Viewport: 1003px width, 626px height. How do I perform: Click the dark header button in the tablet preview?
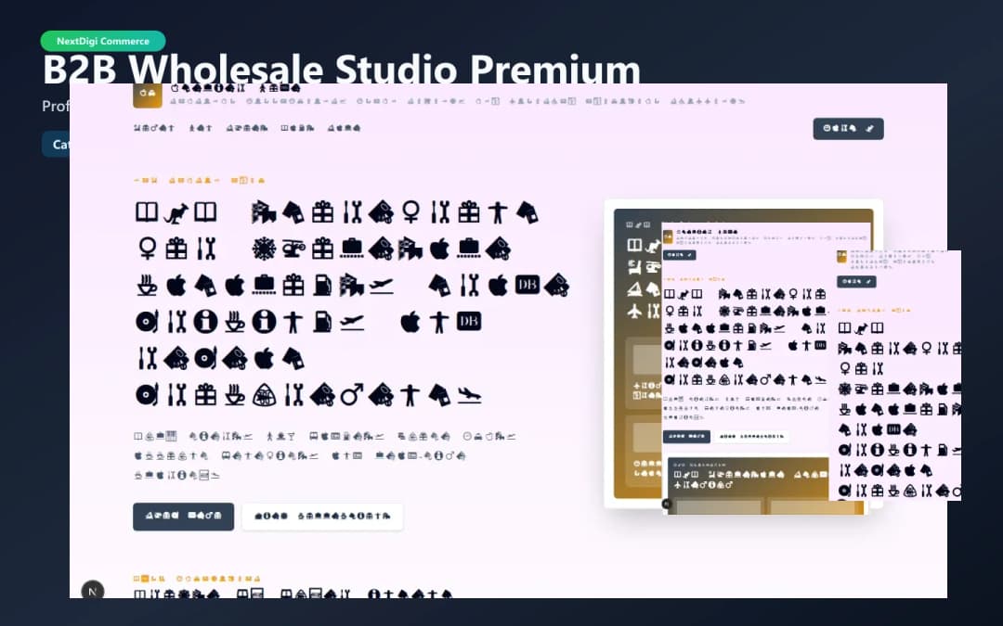[x=679, y=255]
